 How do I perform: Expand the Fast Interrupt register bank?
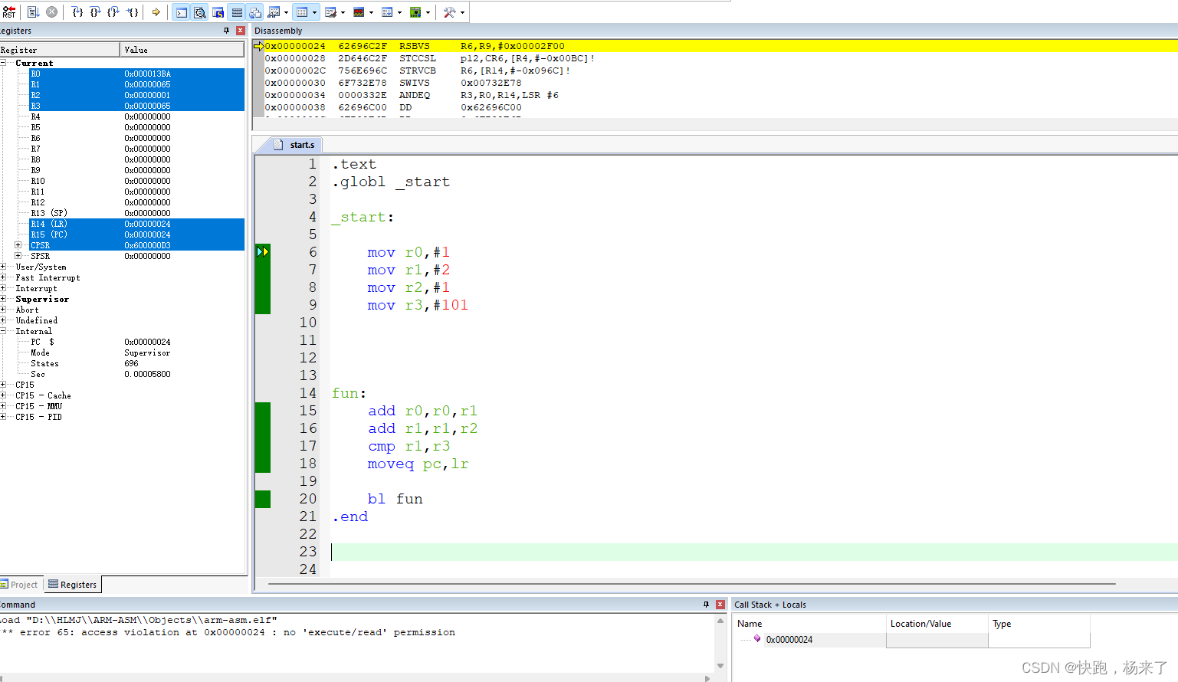(3, 277)
